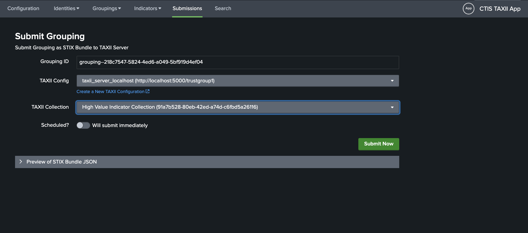This screenshot has height=233, width=528.
Task: Open the Identities menu
Action: coord(66,9)
